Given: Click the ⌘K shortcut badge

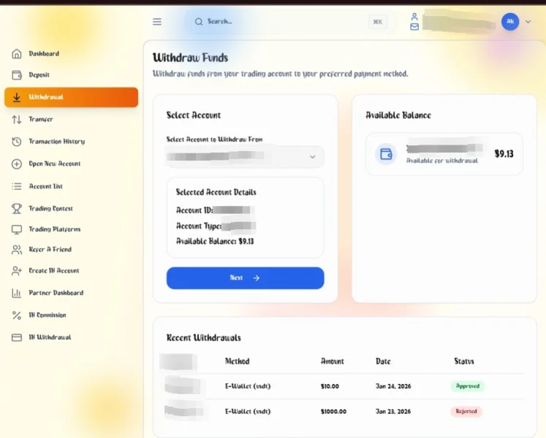Looking at the screenshot, I should [x=378, y=22].
